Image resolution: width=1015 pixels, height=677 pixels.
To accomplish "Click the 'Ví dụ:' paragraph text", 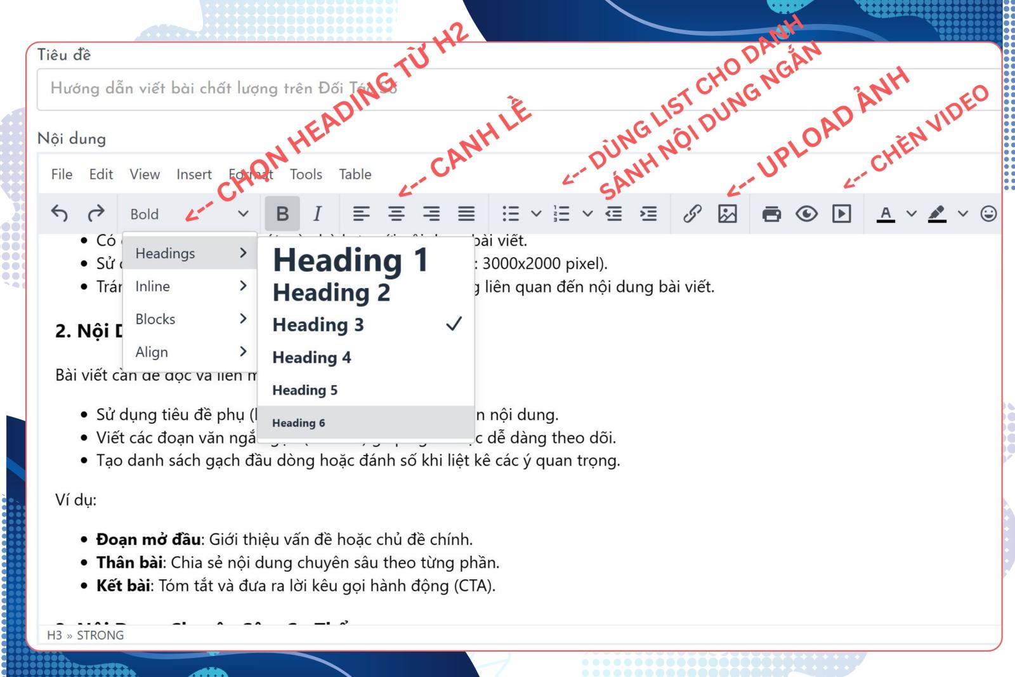I will (x=75, y=500).
